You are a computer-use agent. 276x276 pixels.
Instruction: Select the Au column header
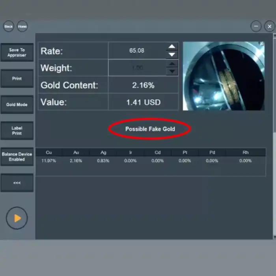(x=76, y=153)
